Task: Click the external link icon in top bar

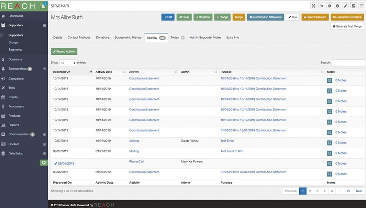Action: tap(353, 6)
